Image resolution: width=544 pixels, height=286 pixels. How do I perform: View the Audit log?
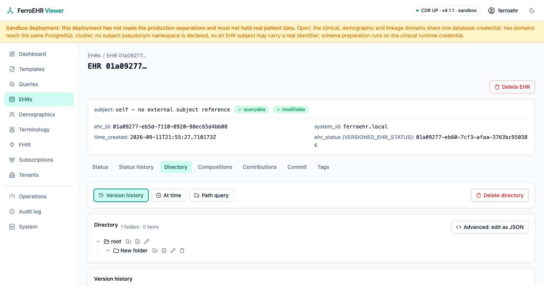39,212
